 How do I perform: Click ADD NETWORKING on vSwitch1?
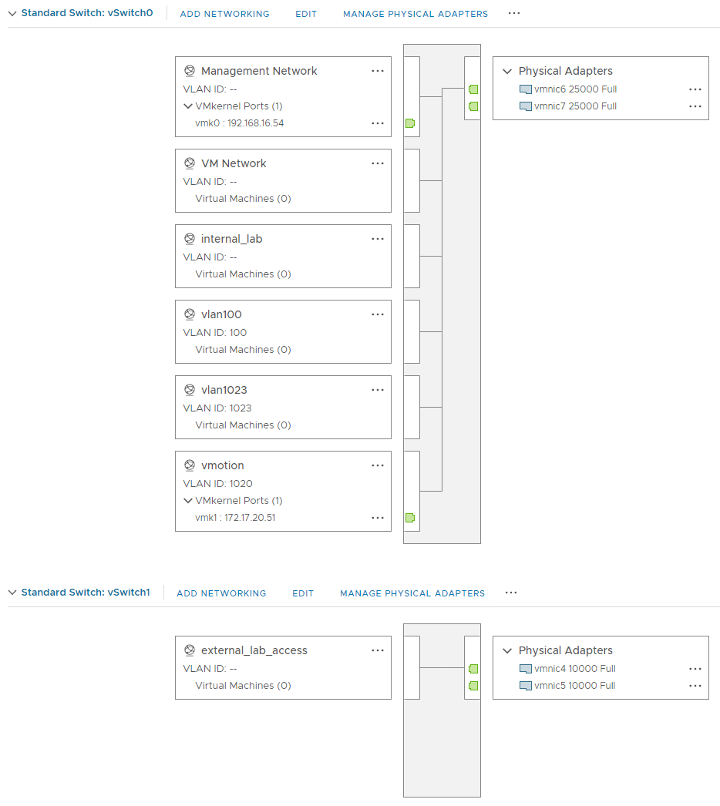(221, 593)
